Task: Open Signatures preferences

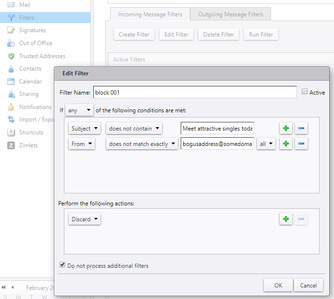Action: point(33,30)
